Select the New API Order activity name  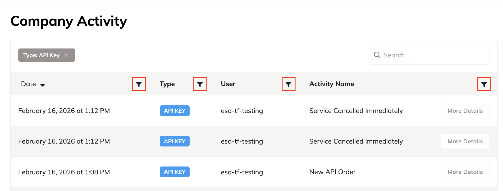pos(332,172)
